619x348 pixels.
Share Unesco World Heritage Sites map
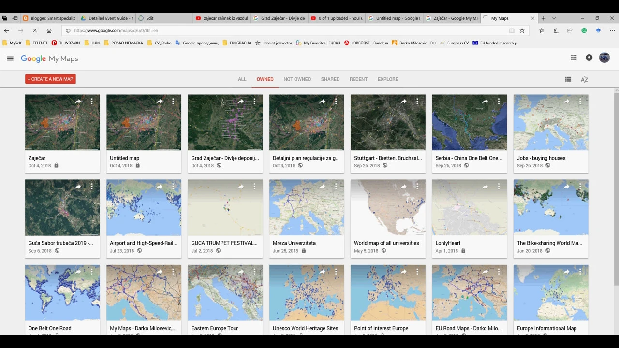[322, 272]
